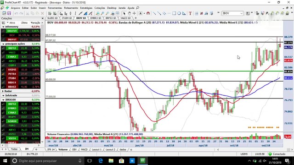Switch to the IFR 14 indicator tab
The height and width of the screenshot is (165, 294).
51,149
